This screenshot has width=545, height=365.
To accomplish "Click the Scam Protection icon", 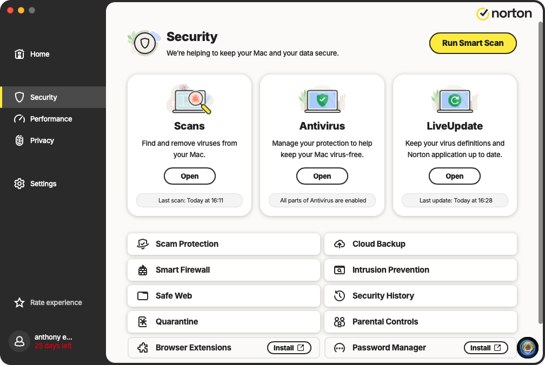I will (x=143, y=244).
